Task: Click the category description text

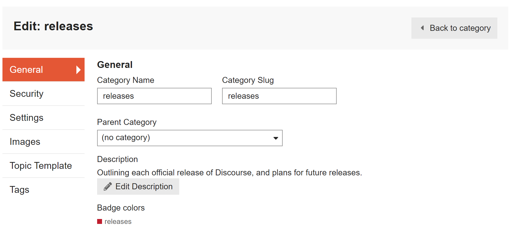Action: point(229,173)
